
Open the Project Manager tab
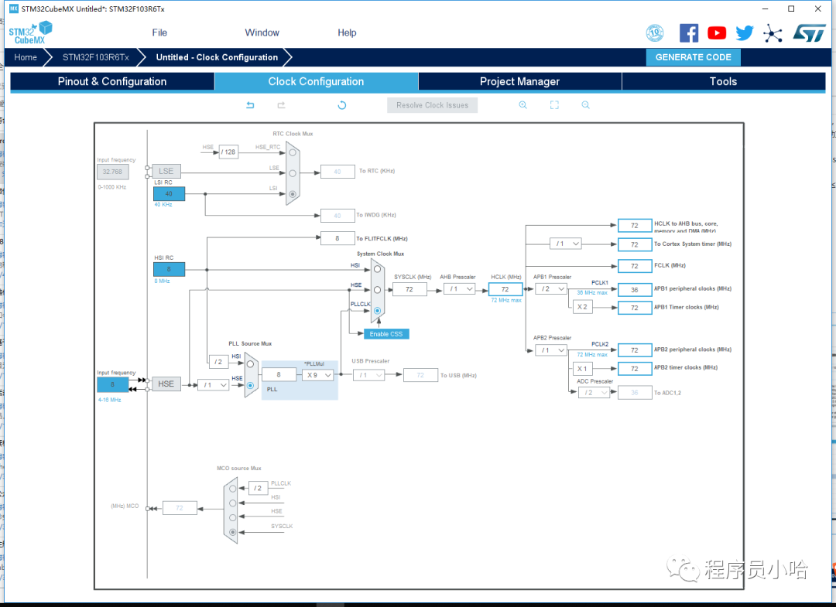(x=519, y=81)
